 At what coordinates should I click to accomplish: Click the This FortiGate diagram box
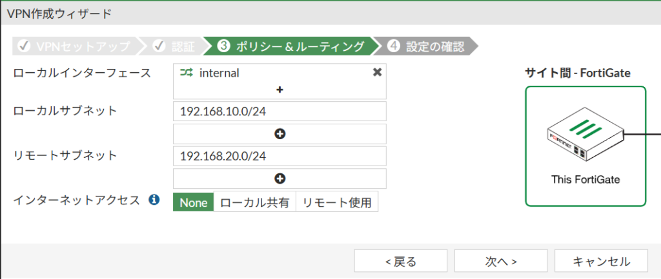[x=585, y=146]
